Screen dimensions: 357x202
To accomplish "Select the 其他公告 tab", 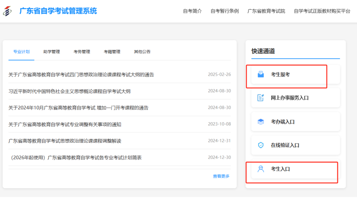I will point(142,51).
